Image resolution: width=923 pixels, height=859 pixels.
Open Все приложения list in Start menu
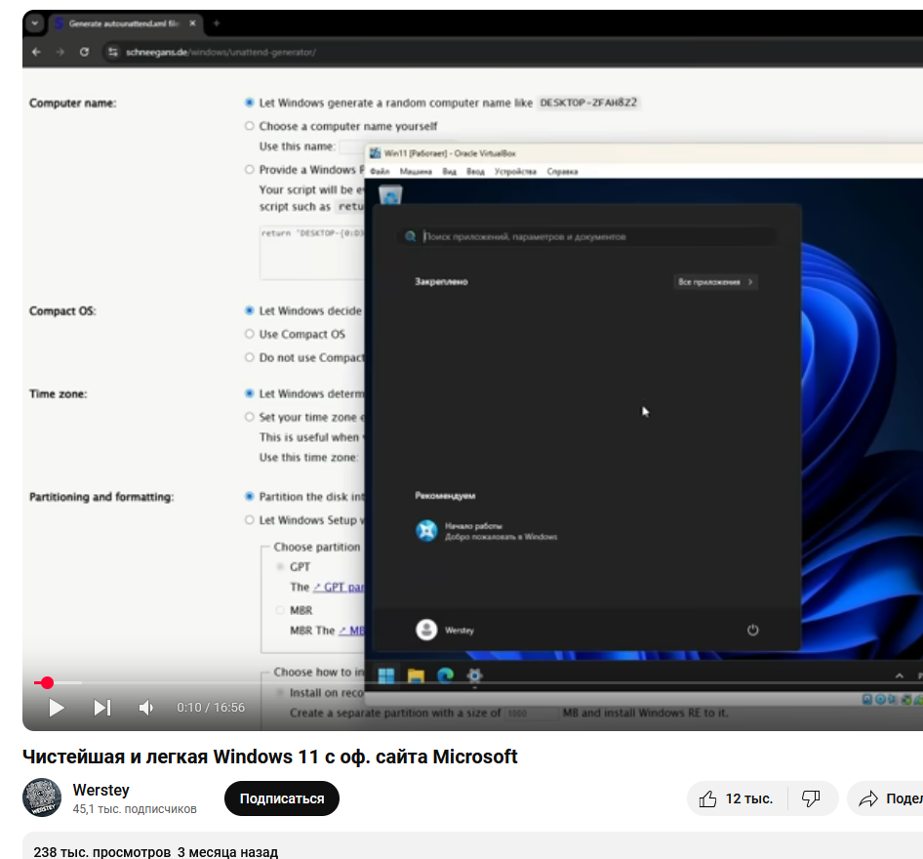point(715,282)
